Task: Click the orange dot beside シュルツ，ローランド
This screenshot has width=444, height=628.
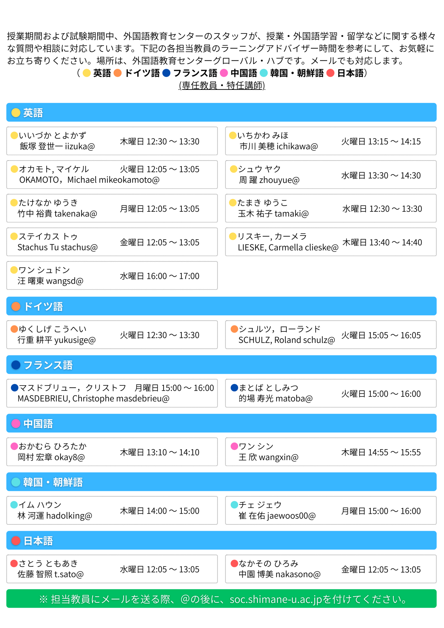Action: (x=234, y=329)
